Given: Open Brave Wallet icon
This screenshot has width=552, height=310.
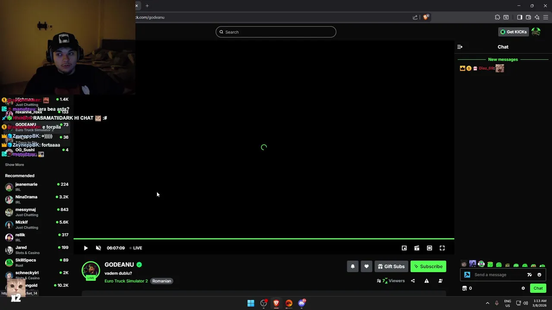Looking at the screenshot, I should [x=528, y=17].
